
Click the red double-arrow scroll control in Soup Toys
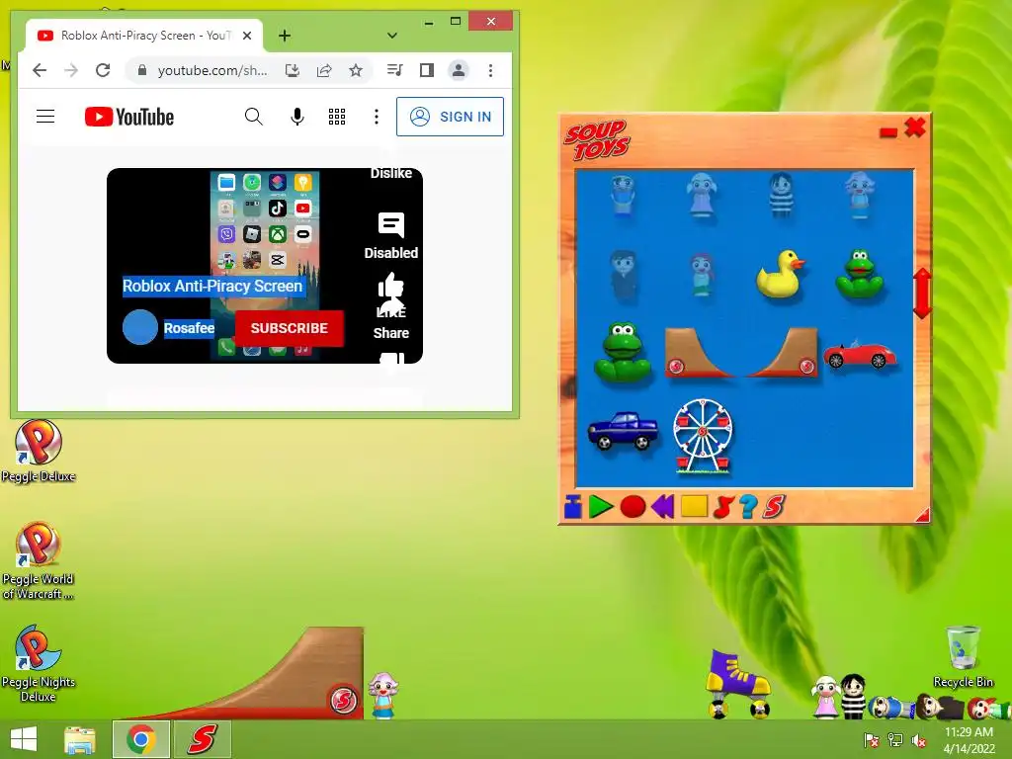point(922,294)
